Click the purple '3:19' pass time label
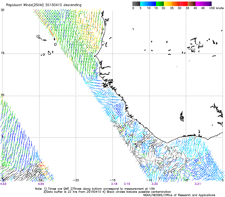The image size is (225, 197). click(127, 184)
